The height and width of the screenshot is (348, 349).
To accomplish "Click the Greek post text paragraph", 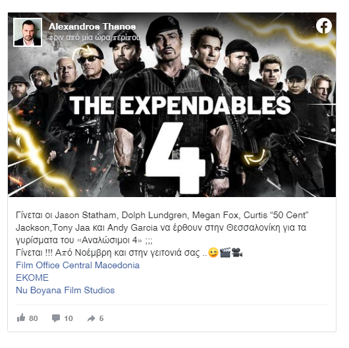I will tap(162, 234).
